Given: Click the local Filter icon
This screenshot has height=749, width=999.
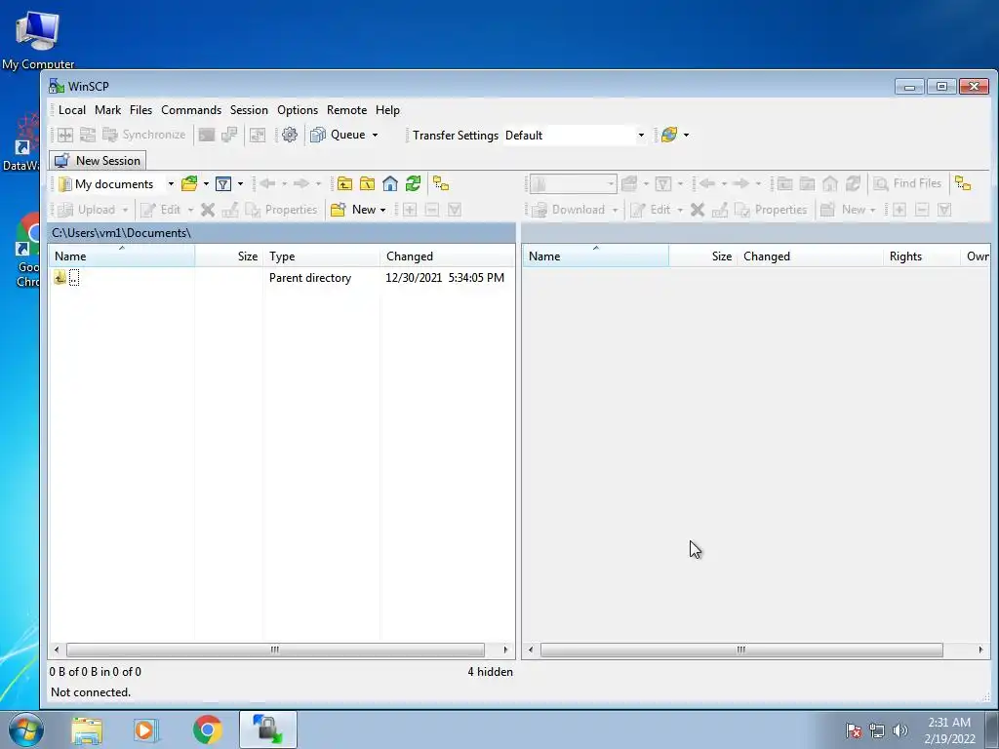Looking at the screenshot, I should (x=223, y=184).
